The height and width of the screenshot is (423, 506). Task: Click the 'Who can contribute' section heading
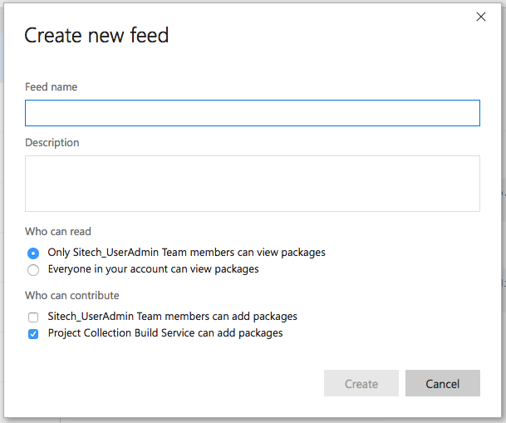[x=72, y=295]
